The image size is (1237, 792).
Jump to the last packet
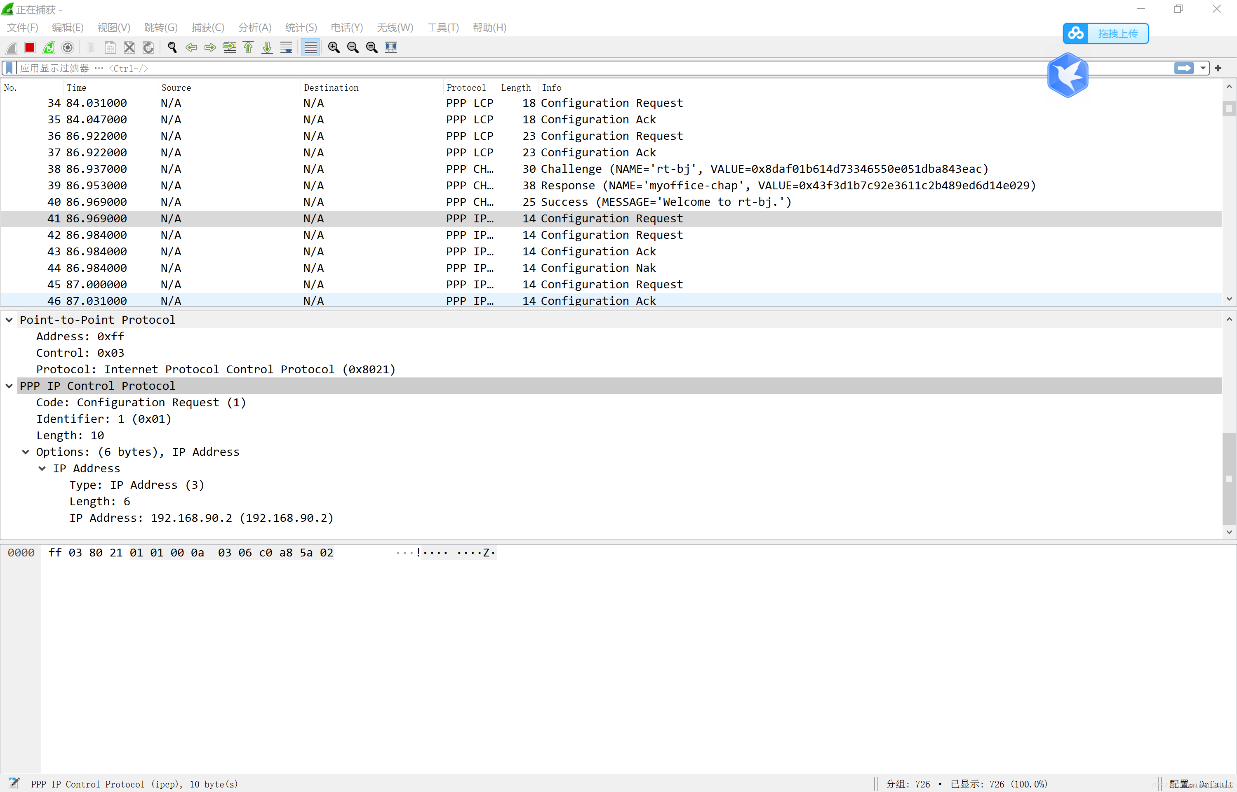click(267, 47)
